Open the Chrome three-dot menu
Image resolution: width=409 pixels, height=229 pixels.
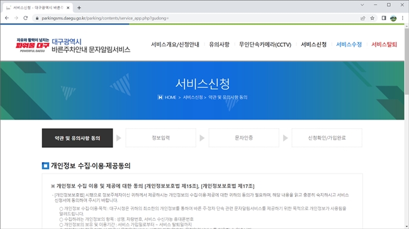point(403,18)
